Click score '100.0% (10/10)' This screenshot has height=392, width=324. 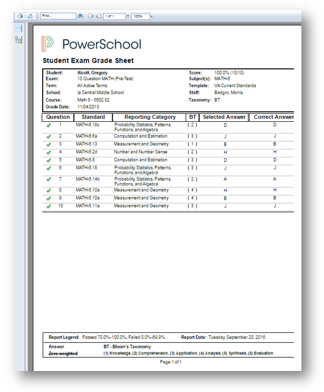click(229, 73)
